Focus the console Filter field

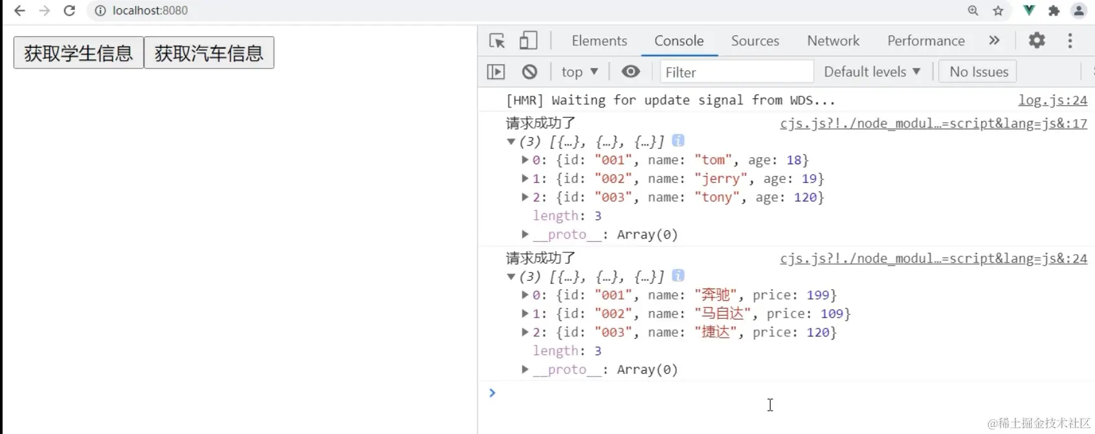click(736, 72)
